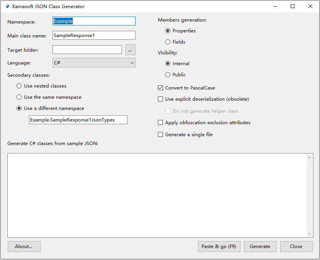This screenshot has width=320, height=260.
Task: Click the Target folder input field
Action: coord(87,50)
